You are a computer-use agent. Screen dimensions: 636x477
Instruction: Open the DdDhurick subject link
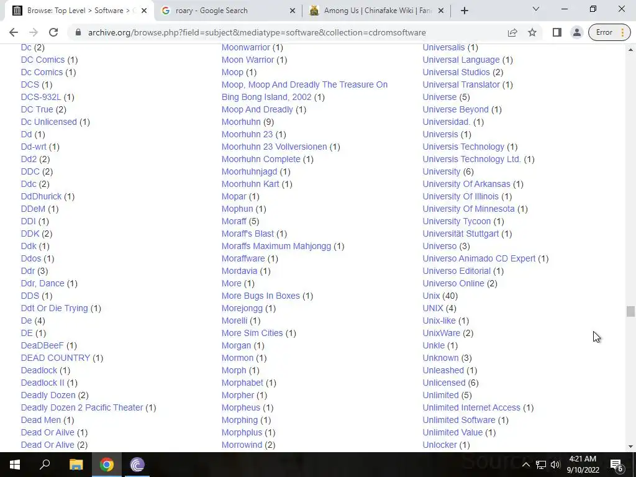click(41, 197)
